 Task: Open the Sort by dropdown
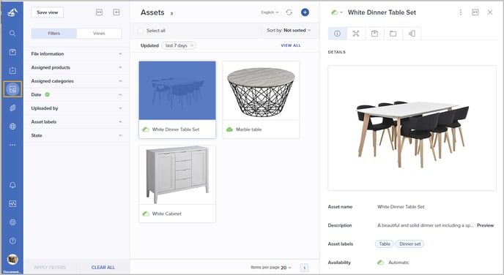pyautogui.click(x=289, y=30)
